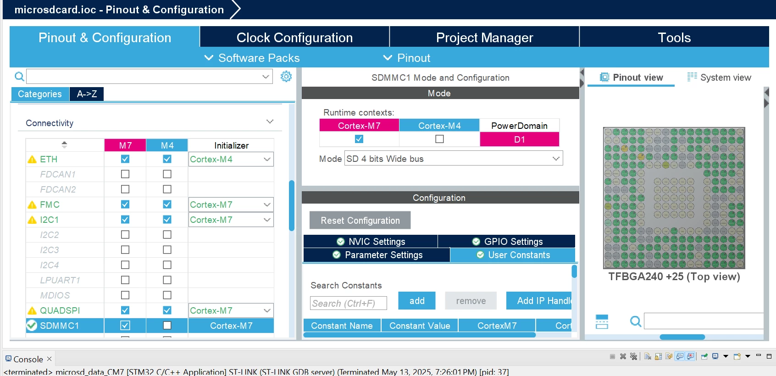Expand the Software Packs menu
The width and height of the screenshot is (776, 376).
(252, 58)
